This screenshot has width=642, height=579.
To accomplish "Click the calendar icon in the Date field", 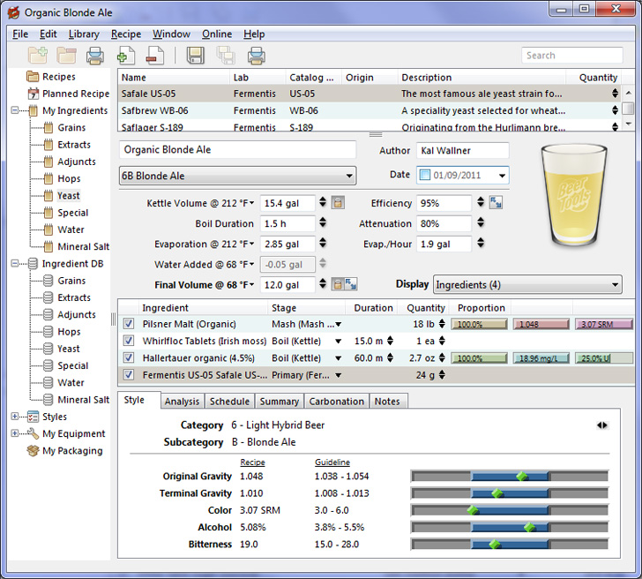I will 424,176.
